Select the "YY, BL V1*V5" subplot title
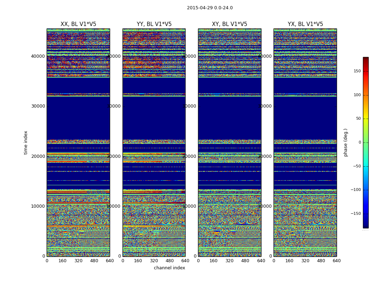This screenshot has width=374, height=285. 154,24
